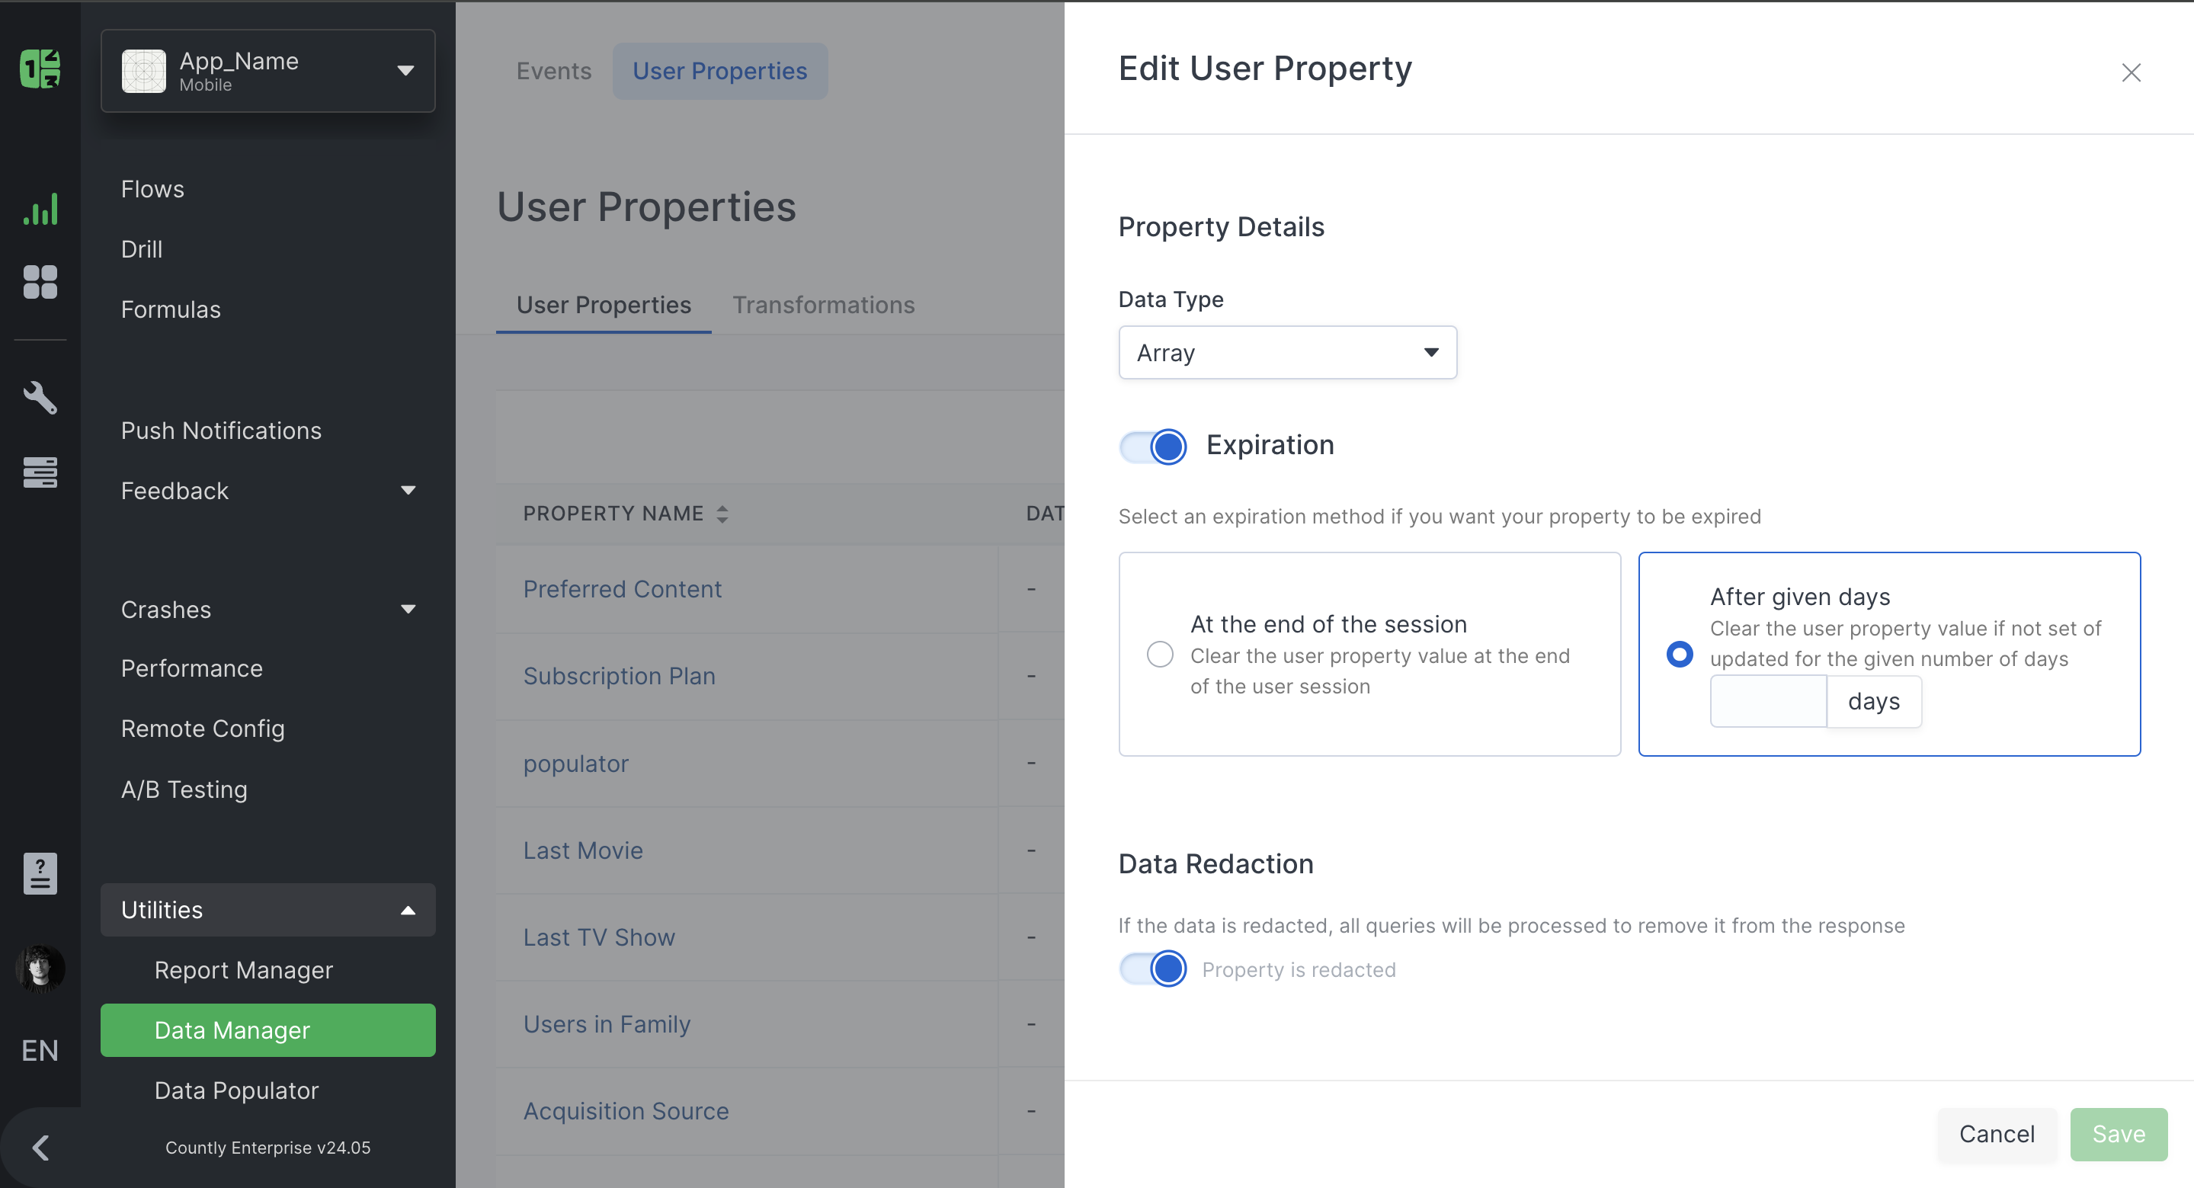Collapse the sidebar with the back arrow

click(40, 1148)
